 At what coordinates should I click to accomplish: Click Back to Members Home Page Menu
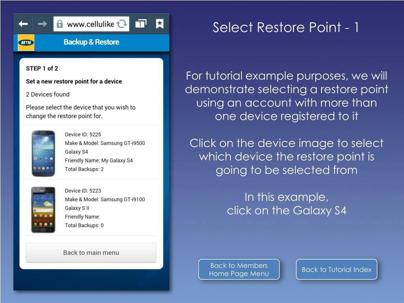(x=239, y=269)
